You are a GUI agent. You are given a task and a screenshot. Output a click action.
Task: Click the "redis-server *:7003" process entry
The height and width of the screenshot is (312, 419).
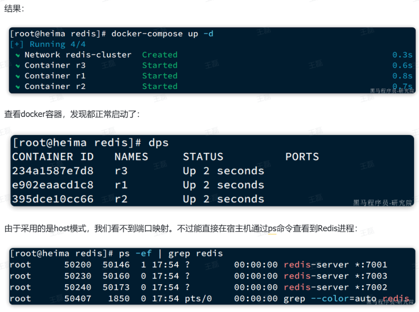(x=335, y=276)
